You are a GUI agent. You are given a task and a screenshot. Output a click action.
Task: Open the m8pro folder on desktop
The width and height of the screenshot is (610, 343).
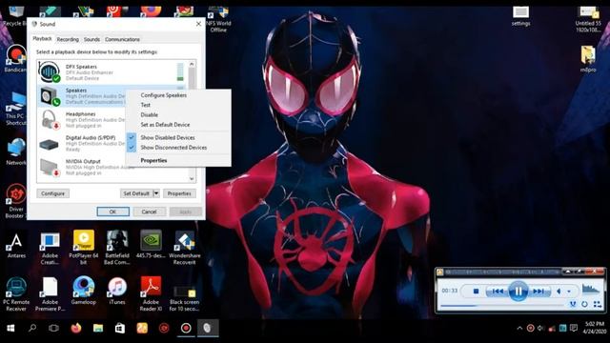(588, 59)
